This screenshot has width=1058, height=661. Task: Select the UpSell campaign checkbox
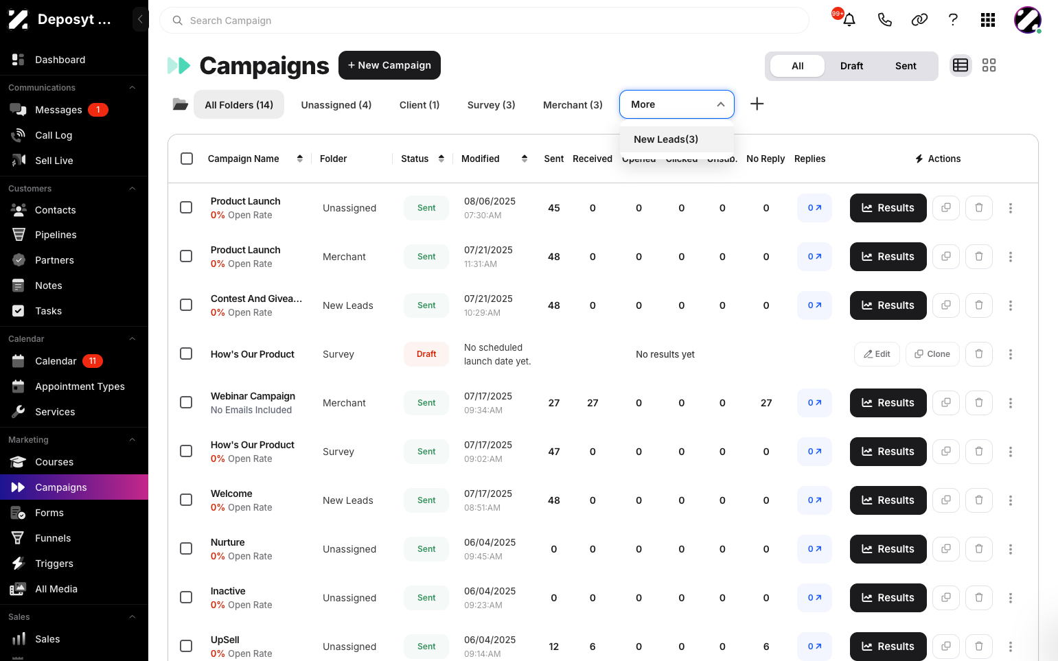(x=186, y=646)
